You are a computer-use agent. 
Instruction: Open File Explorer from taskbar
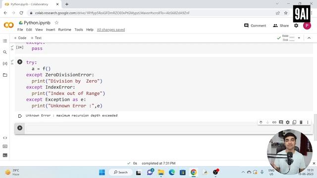pyautogui.click(x=161, y=173)
